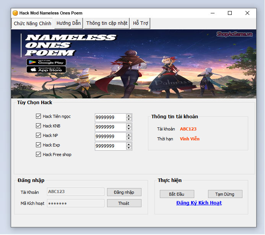This screenshot has width=265, height=235.
Task: Close the Hack Mod window
Action: tap(247, 13)
